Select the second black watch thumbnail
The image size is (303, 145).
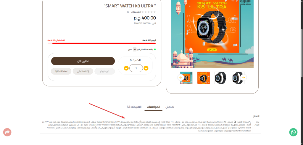click(x=221, y=78)
